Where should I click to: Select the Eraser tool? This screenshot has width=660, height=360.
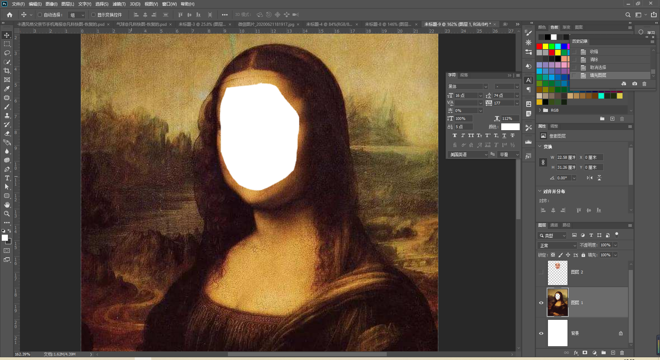[x=7, y=133]
